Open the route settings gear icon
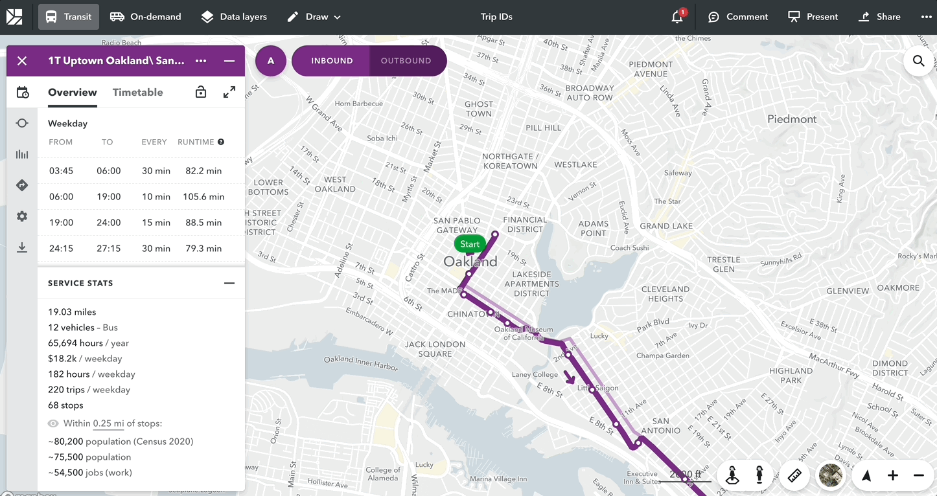Image resolution: width=937 pixels, height=496 pixels. 22,216
